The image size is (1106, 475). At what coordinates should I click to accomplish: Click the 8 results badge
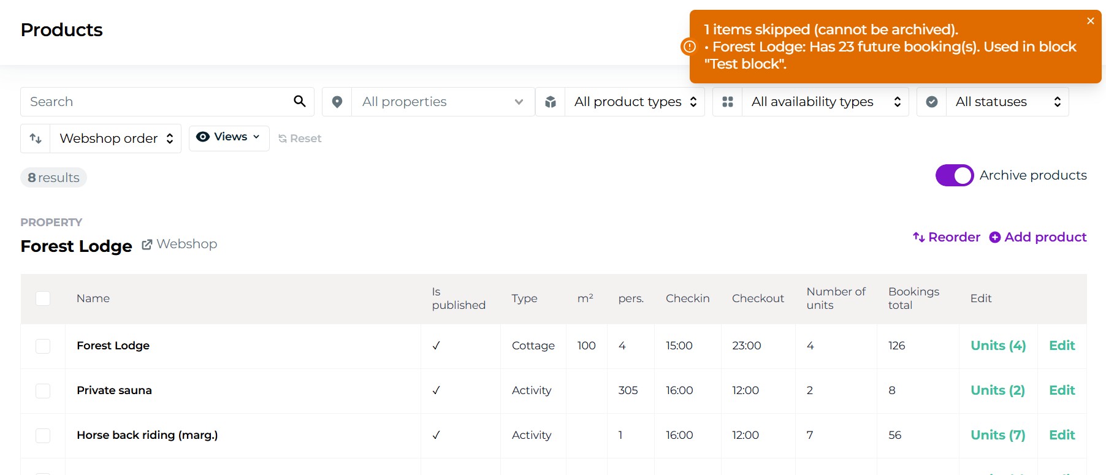click(53, 178)
